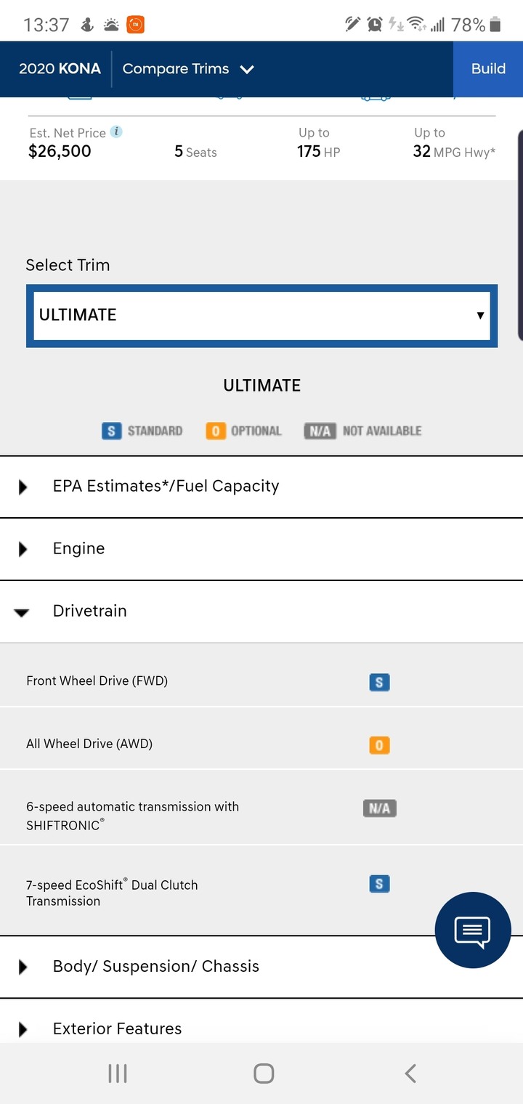The height and width of the screenshot is (1104, 523).
Task: Expand the Engine section
Action: tap(261, 549)
